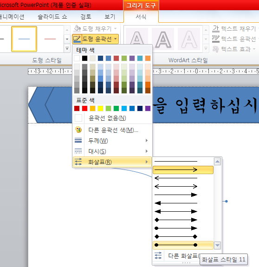Collapse the 도형 윤곽선 dropdown arrow
The image size is (259, 267).
(x=116, y=39)
